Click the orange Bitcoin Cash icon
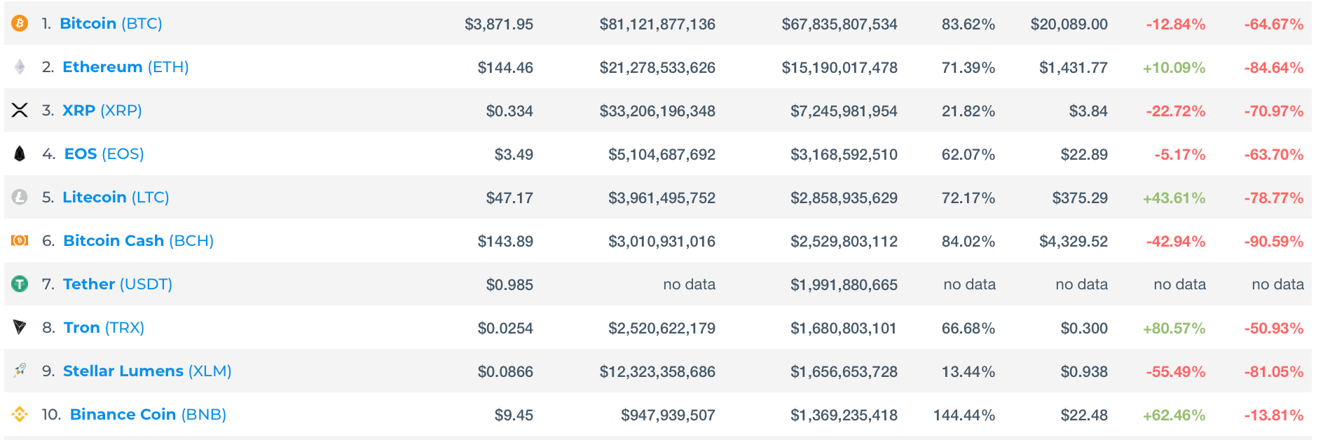The height and width of the screenshot is (440, 1323). pos(20,240)
